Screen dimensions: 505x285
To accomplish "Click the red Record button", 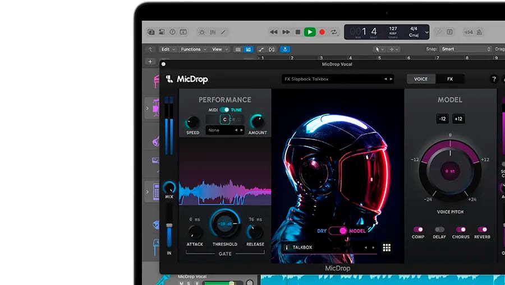I will point(322,32).
